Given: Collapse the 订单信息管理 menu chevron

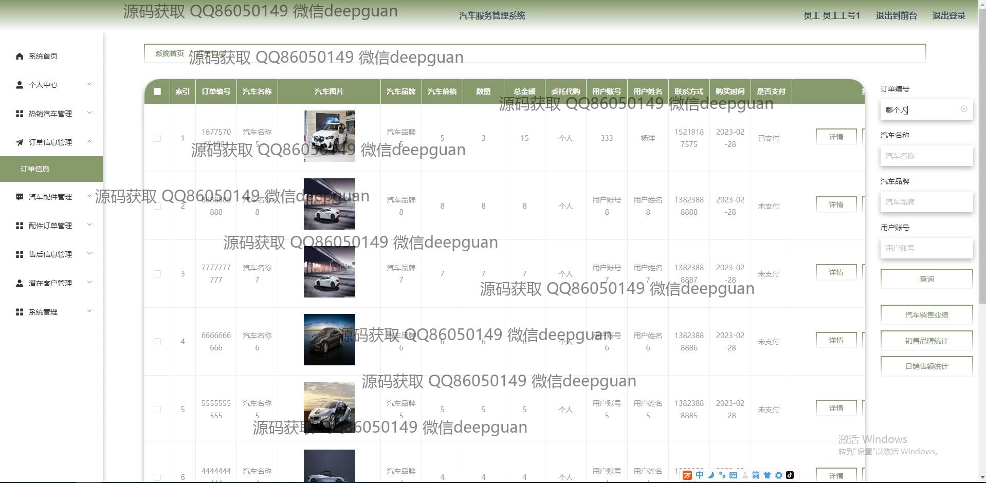Looking at the screenshot, I should [89, 142].
